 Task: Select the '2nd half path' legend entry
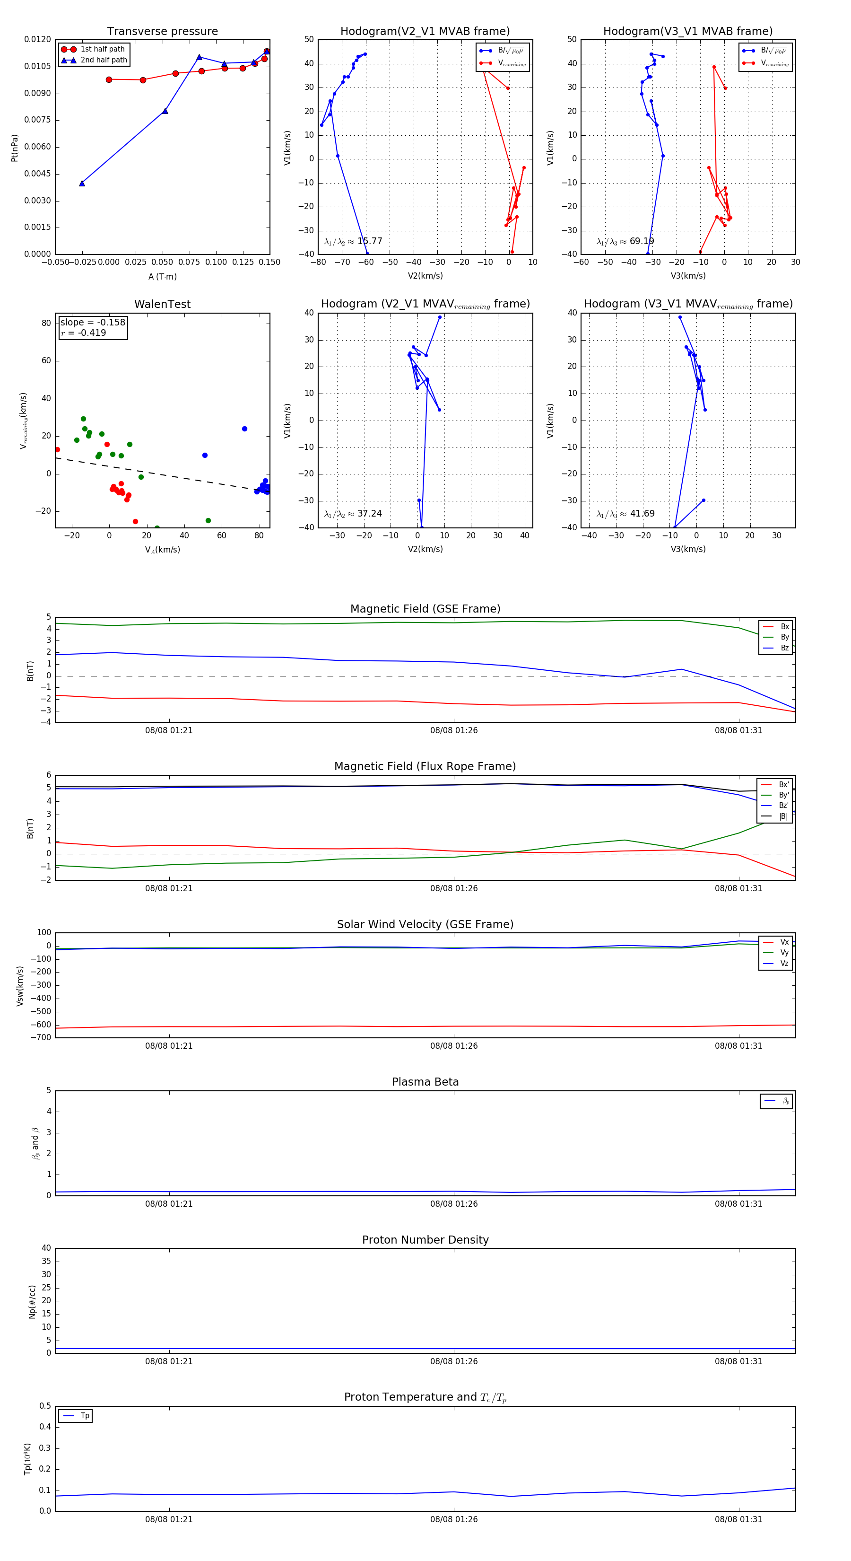[95, 60]
